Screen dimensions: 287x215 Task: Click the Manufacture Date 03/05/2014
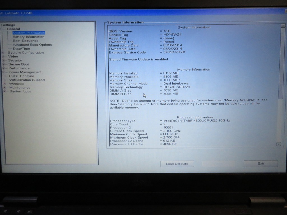coord(172,45)
